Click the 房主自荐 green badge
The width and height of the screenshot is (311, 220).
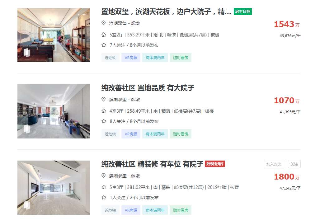(243, 12)
